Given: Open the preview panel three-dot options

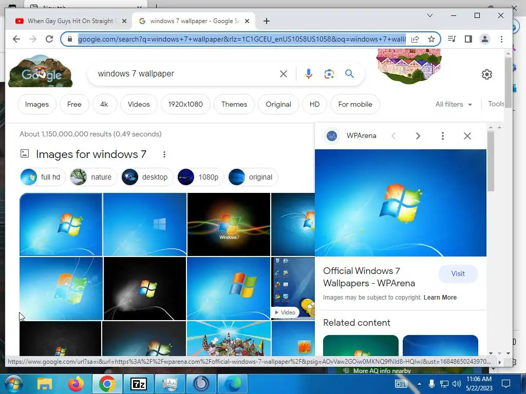Looking at the screenshot, I should (443, 135).
